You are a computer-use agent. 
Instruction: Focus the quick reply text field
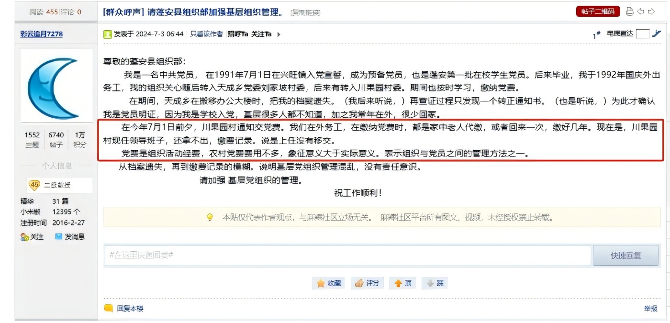tap(348, 256)
